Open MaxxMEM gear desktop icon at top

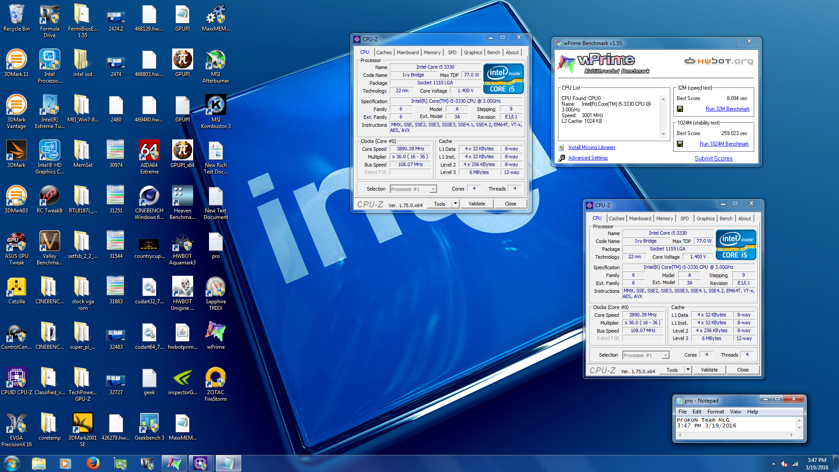pos(215,18)
